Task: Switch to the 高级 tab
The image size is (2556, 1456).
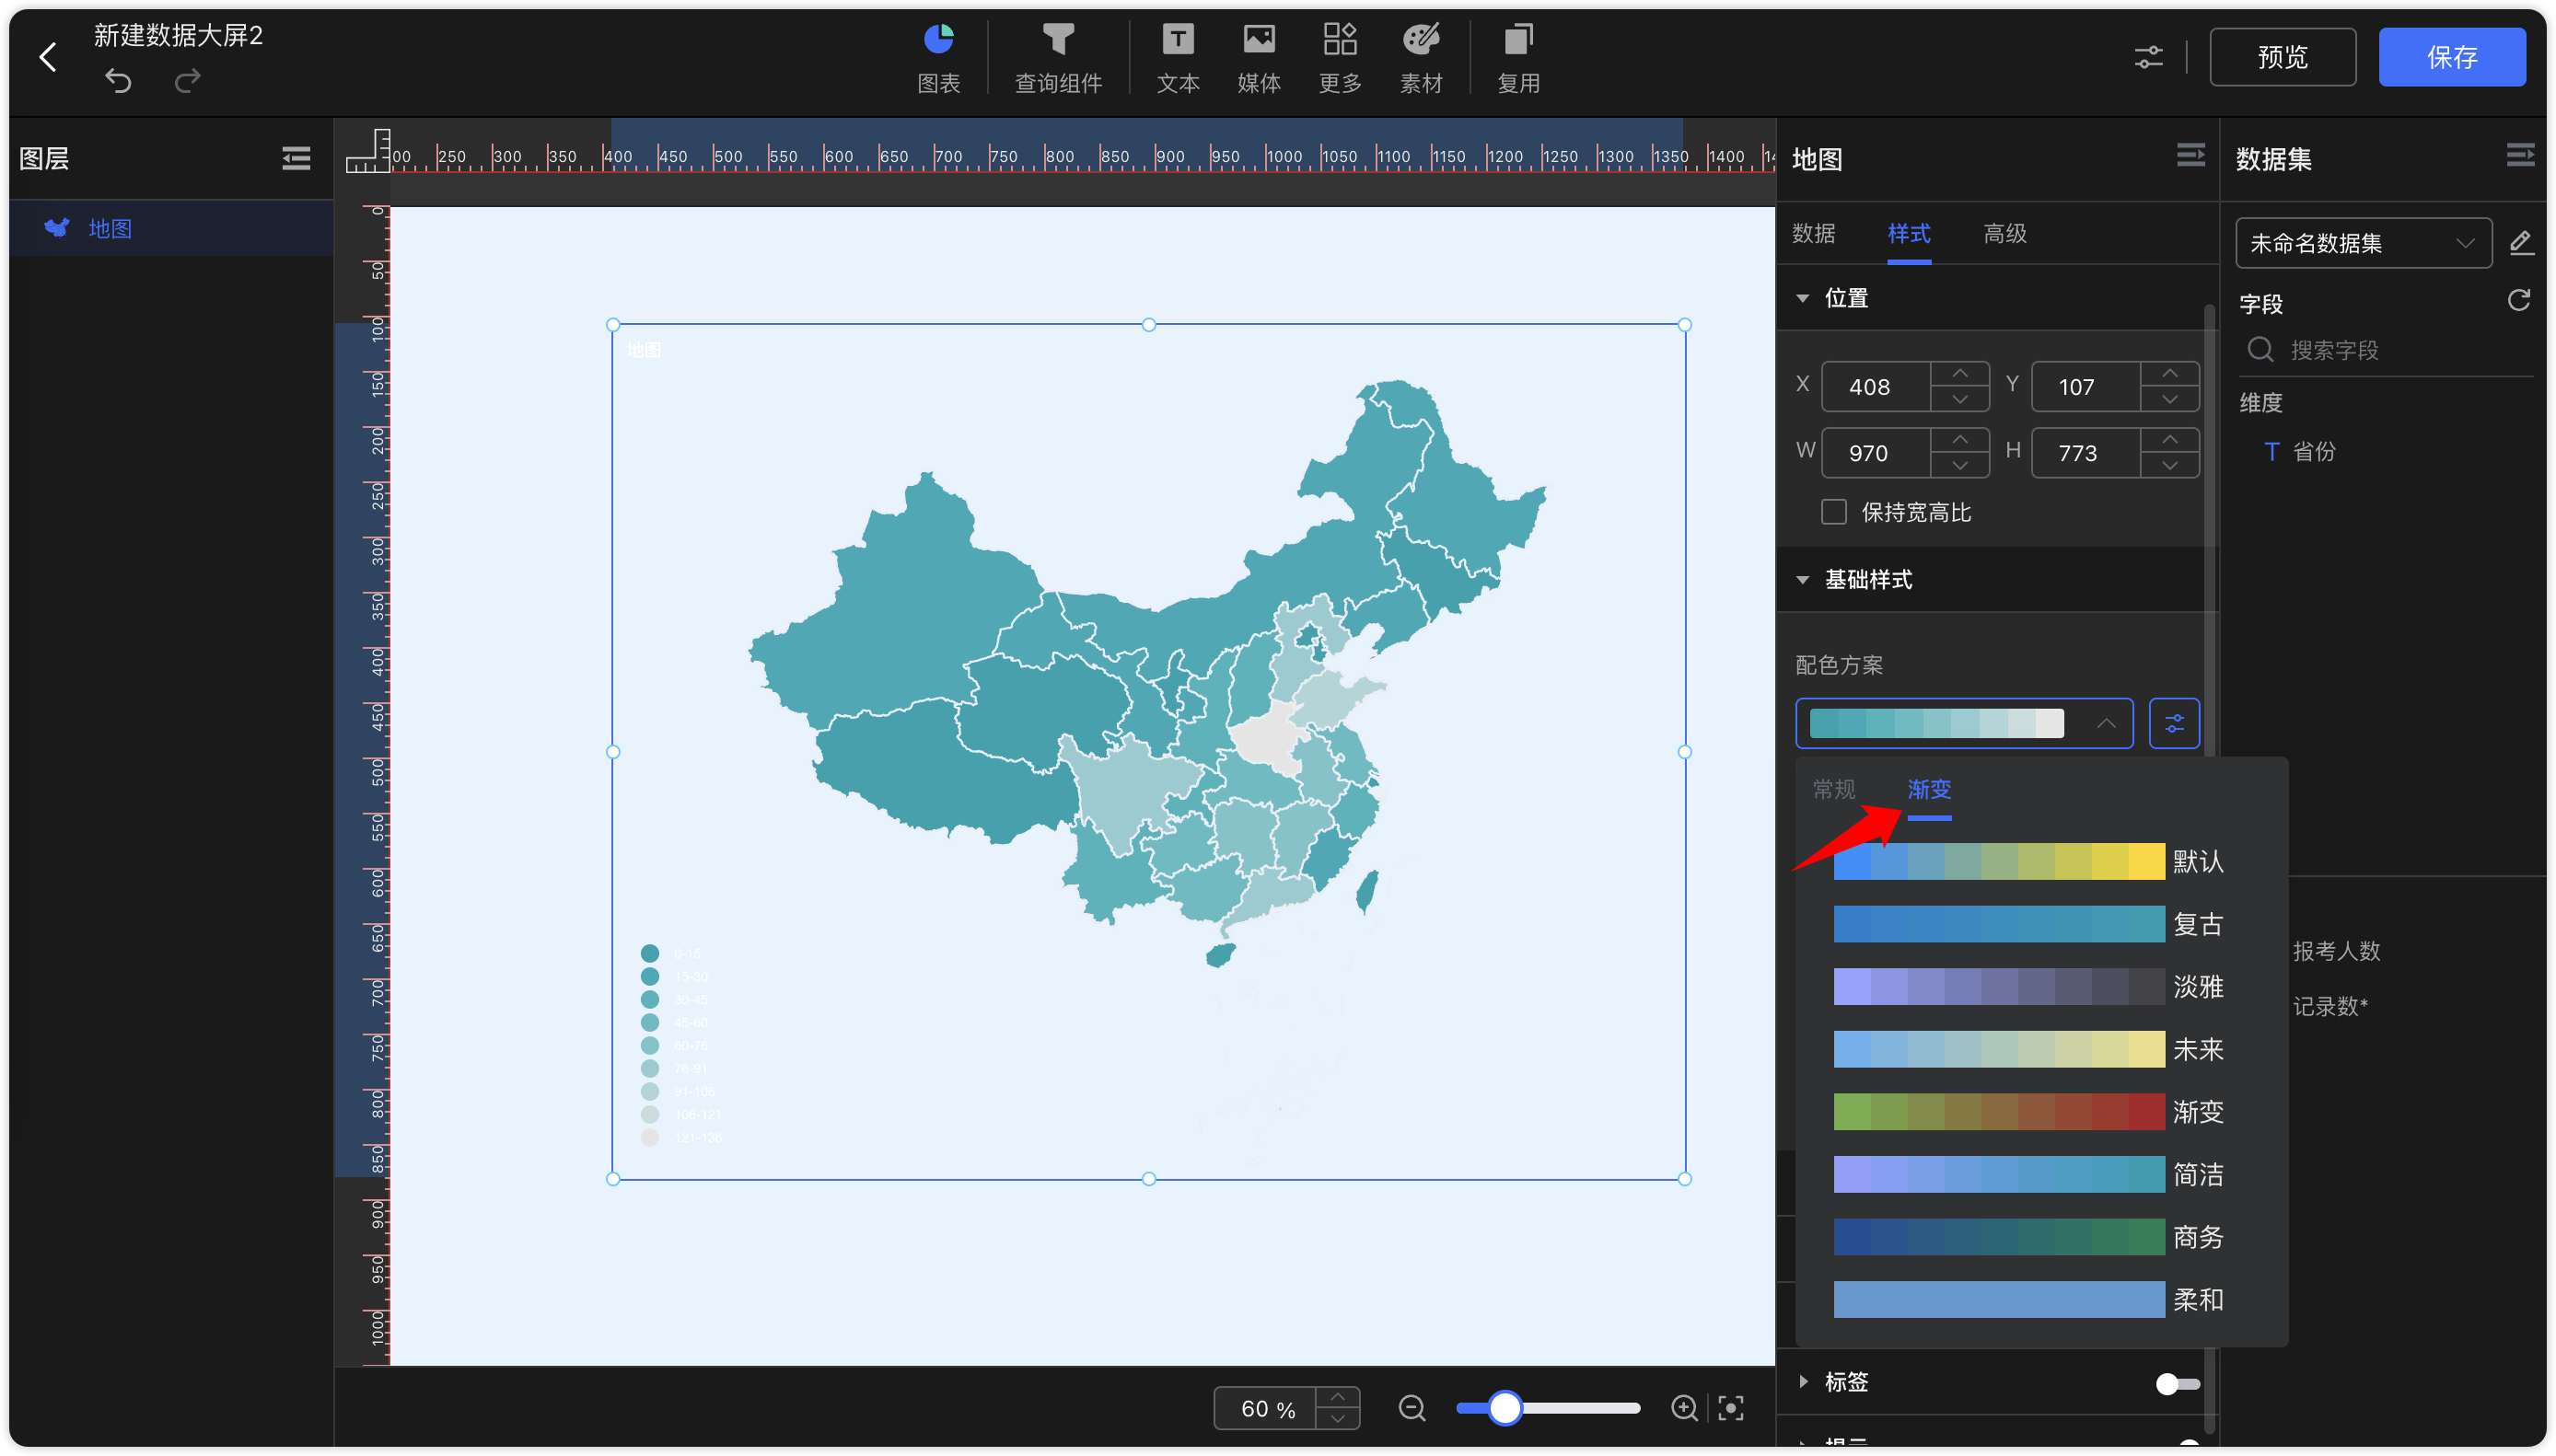Action: 2004,233
